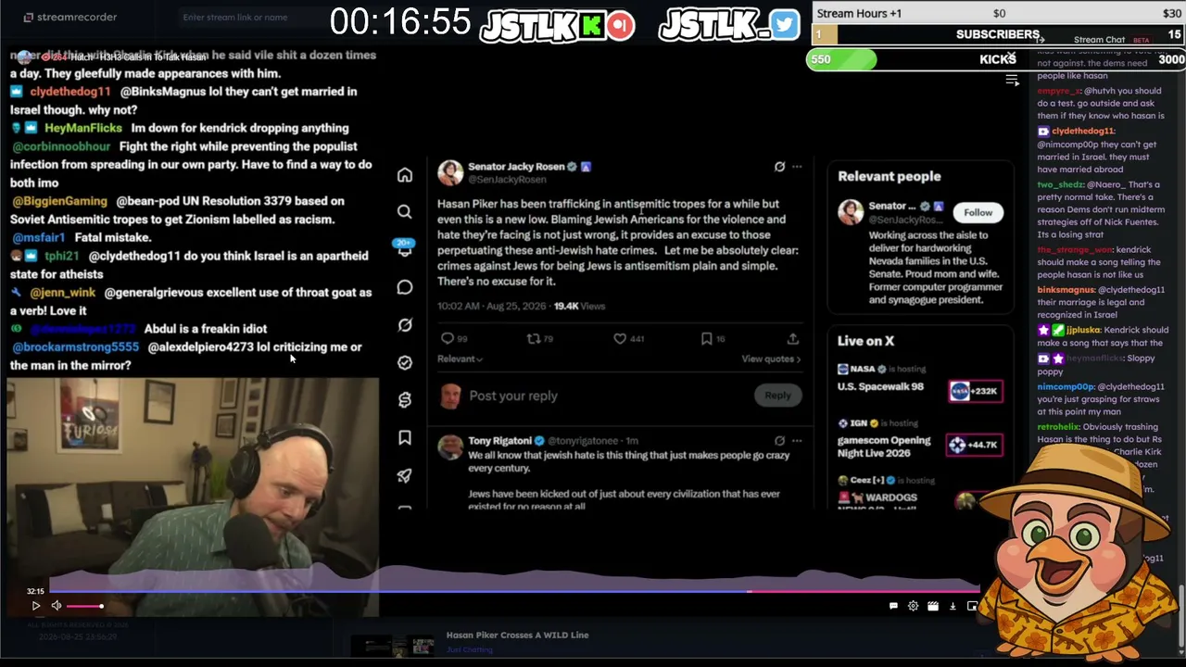Click Grok icon on Jacky Rosen post

[x=779, y=167]
